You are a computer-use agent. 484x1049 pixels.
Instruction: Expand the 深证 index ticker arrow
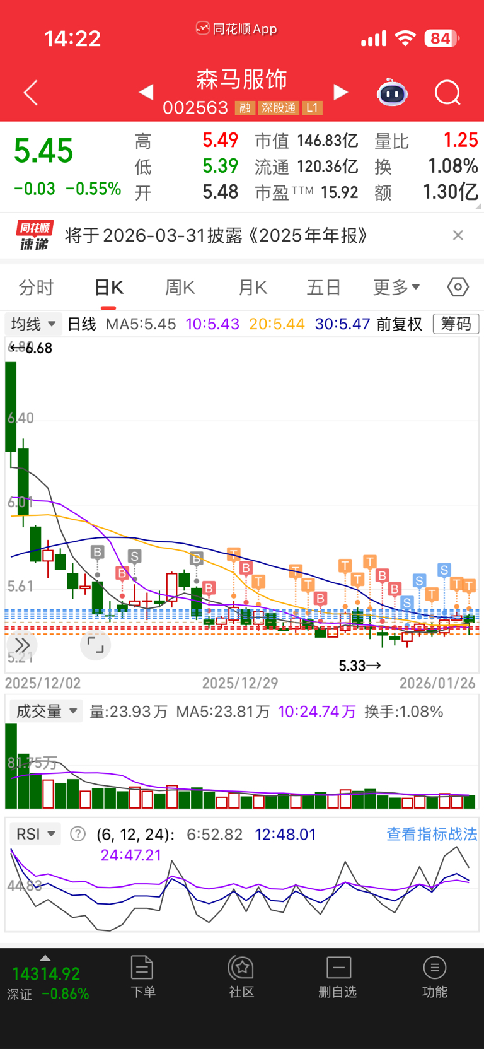[45, 958]
